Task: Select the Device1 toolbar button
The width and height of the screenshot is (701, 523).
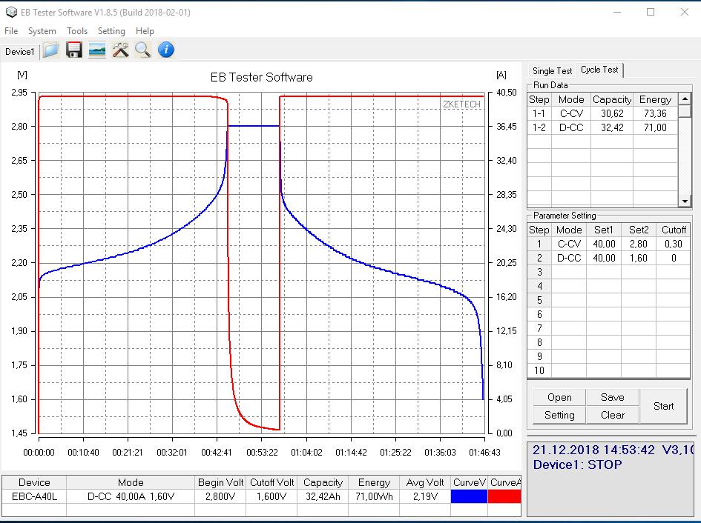Action: [x=20, y=51]
